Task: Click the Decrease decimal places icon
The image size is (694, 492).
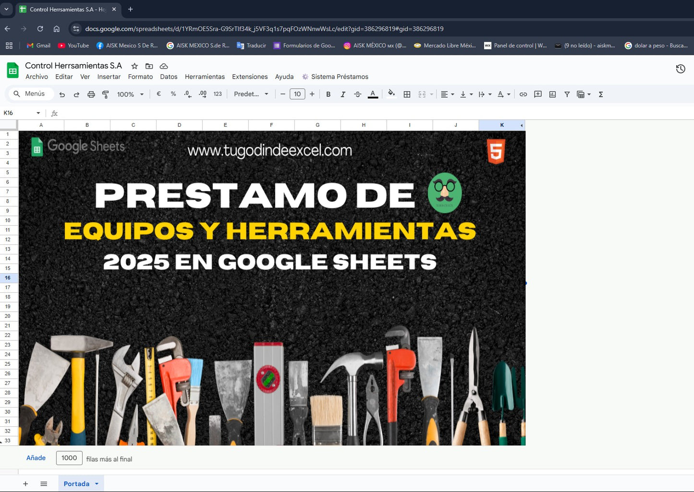Action: [187, 94]
